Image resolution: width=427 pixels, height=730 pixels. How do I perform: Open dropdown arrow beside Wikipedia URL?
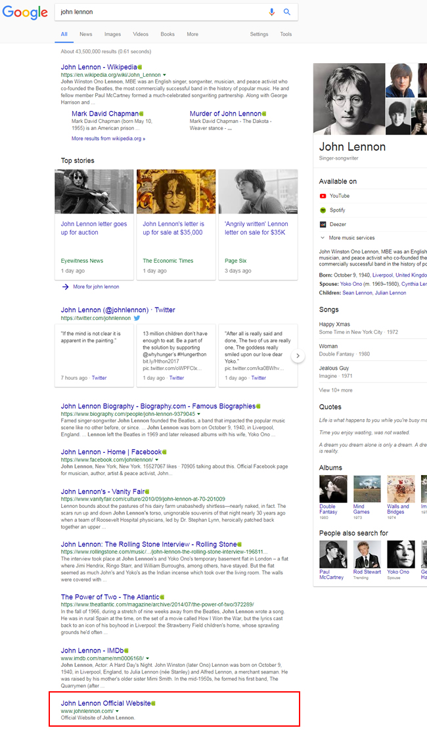(164, 76)
